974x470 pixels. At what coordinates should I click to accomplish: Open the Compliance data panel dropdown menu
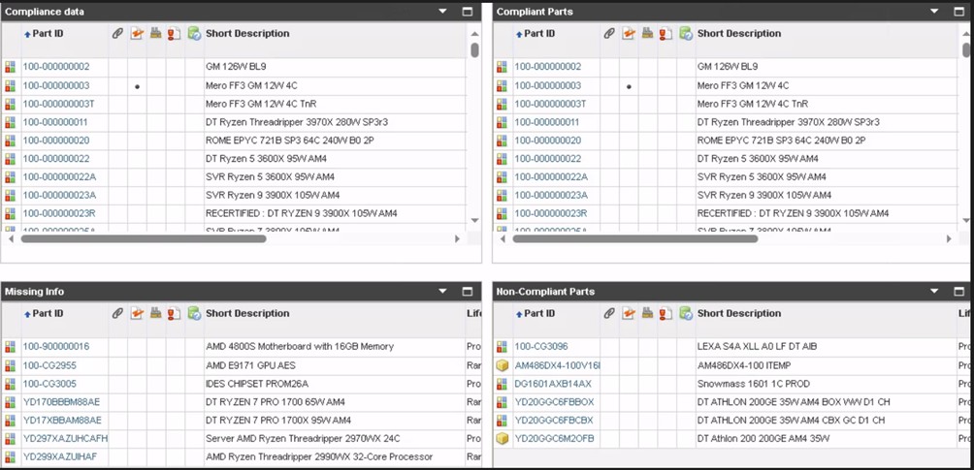[x=443, y=12]
